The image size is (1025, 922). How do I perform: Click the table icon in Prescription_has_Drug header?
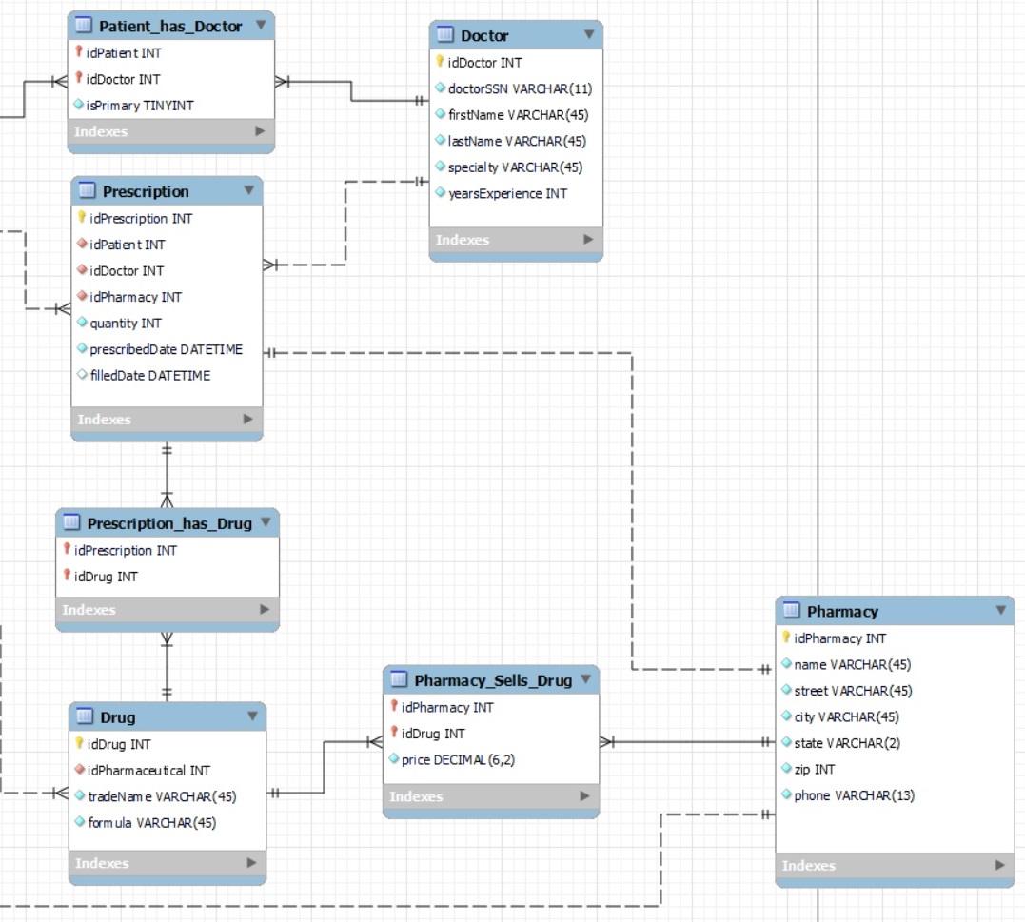tap(72, 522)
